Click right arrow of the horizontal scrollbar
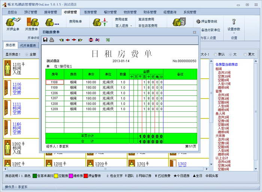This screenshot has height=192, width=262. [207, 169]
